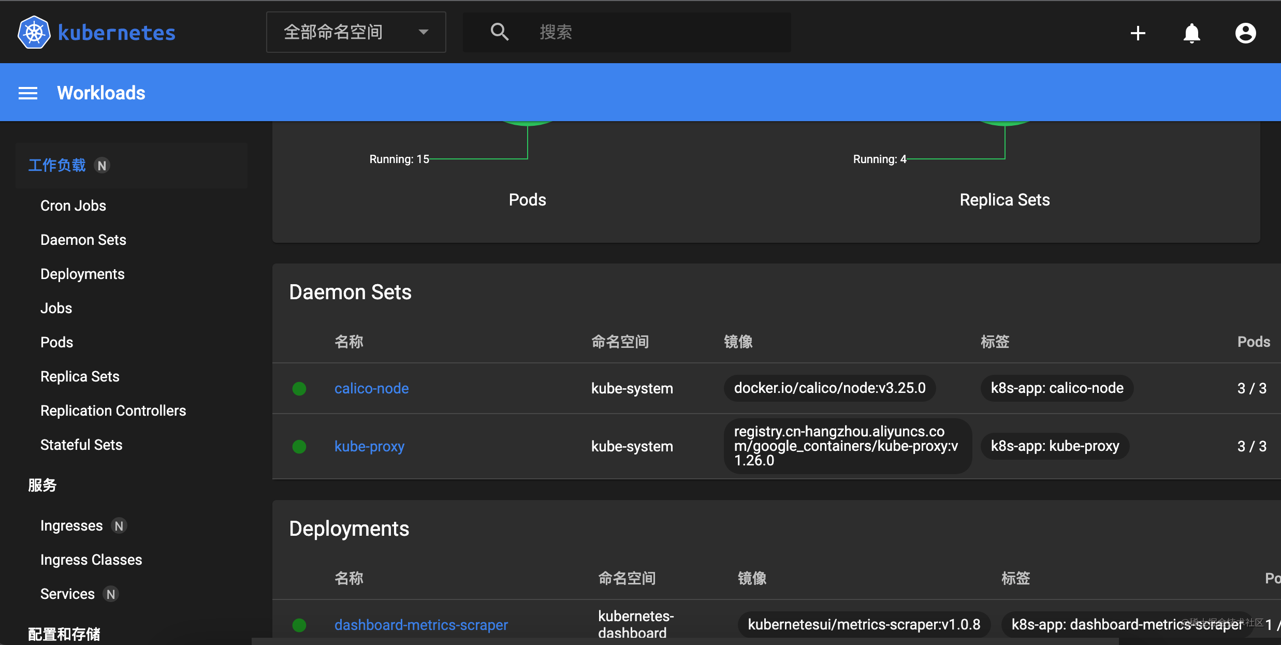
Task: Click the Kubernetes logo icon
Action: (34, 33)
